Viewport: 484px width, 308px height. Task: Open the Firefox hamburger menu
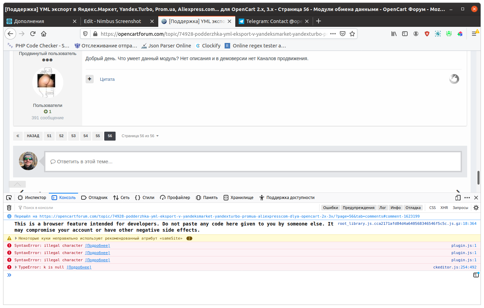(x=474, y=34)
